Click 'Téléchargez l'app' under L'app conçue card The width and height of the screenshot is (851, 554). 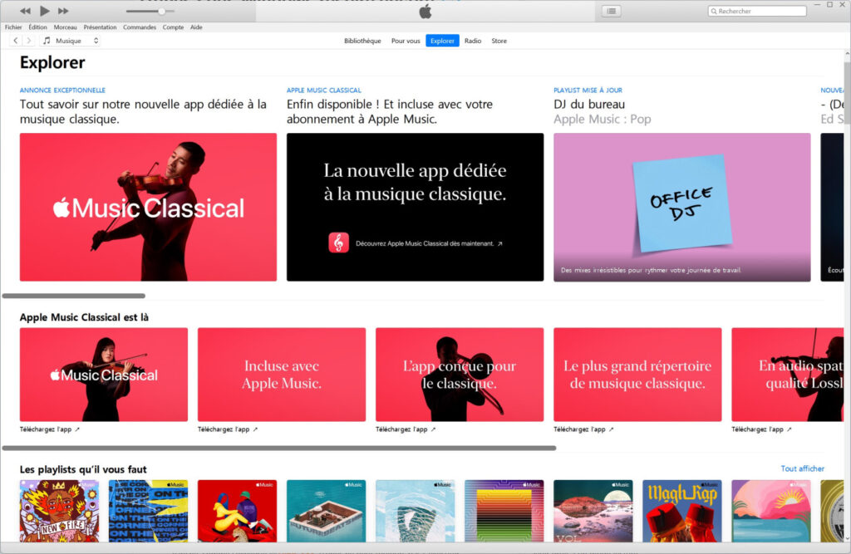[x=406, y=429]
